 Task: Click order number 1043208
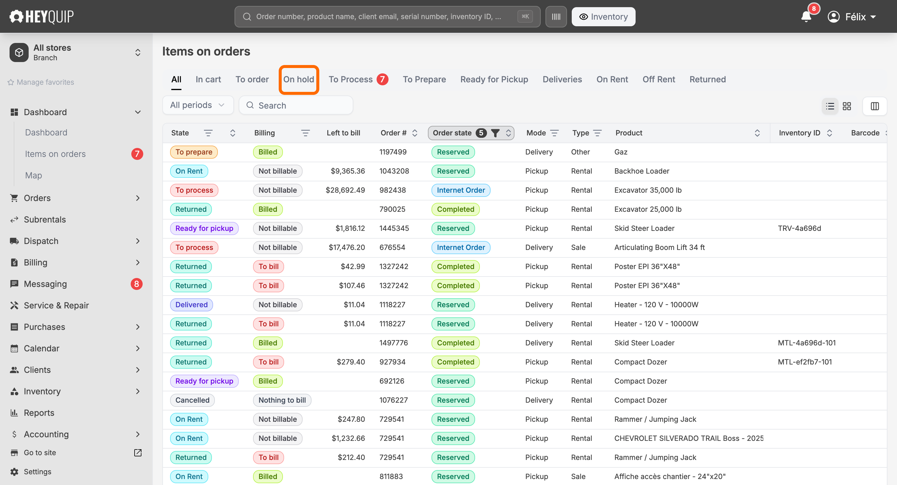pos(394,171)
